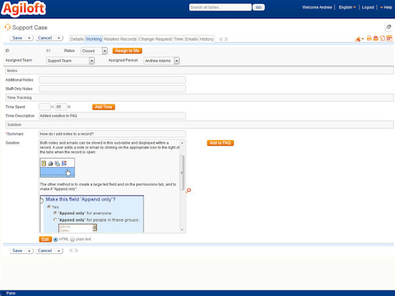Viewport: 395px width, 296px height.
Task: Select the plain text radio button
Action: (72, 239)
